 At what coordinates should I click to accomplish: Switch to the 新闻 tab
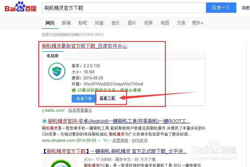coord(66,23)
